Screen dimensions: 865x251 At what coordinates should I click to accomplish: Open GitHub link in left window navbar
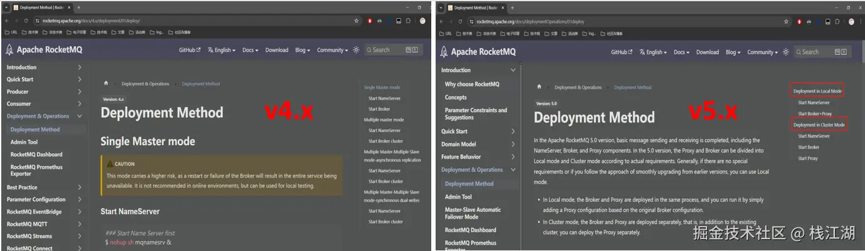pos(190,50)
